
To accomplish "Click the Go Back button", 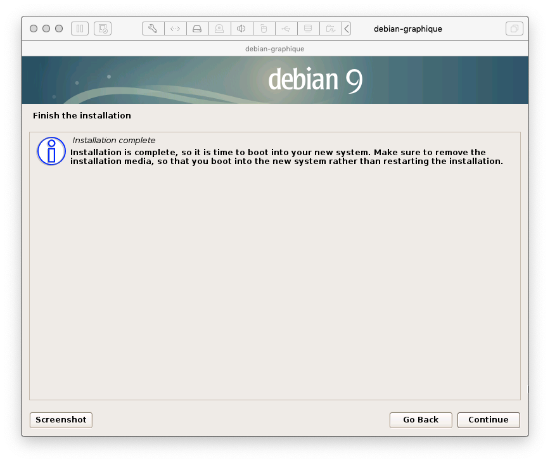I will [421, 420].
